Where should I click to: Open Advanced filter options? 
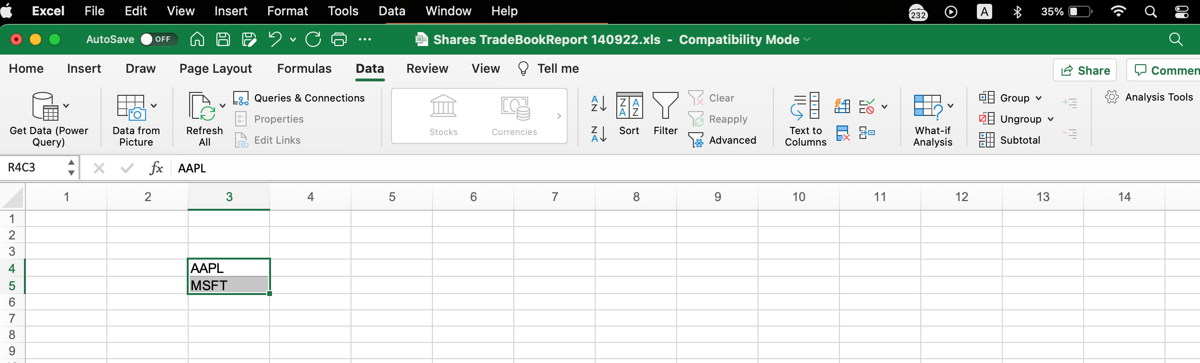tap(723, 140)
